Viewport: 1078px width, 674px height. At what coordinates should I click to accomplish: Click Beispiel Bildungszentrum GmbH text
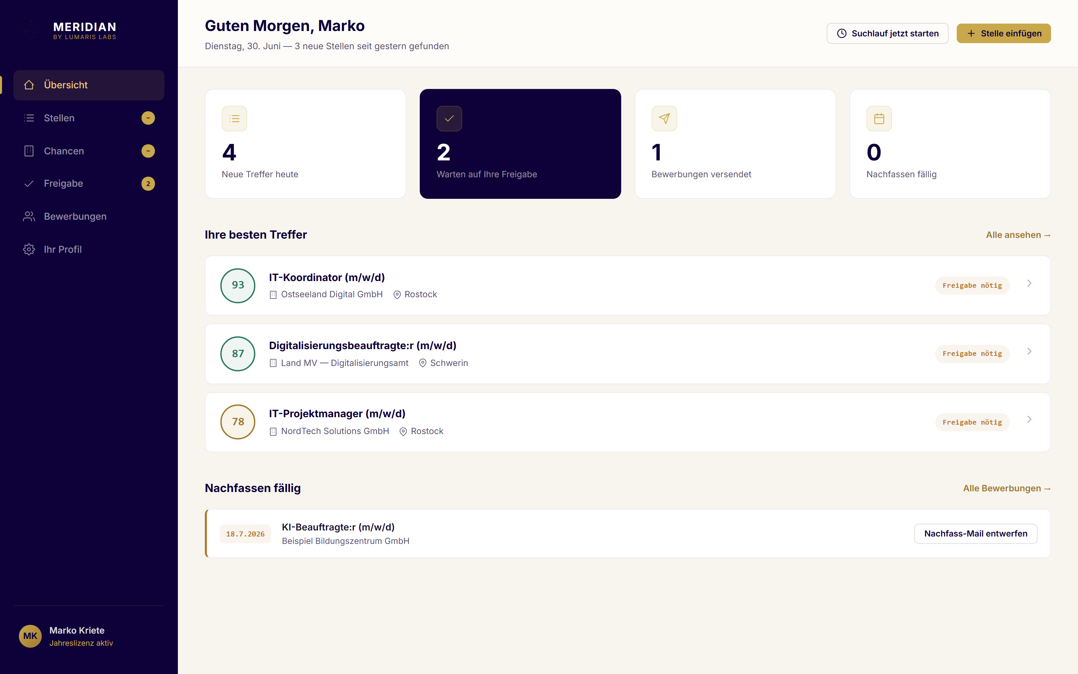click(x=345, y=541)
